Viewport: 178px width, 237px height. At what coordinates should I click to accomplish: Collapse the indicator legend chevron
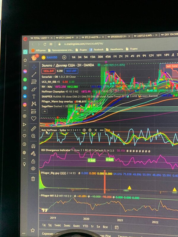(45, 112)
